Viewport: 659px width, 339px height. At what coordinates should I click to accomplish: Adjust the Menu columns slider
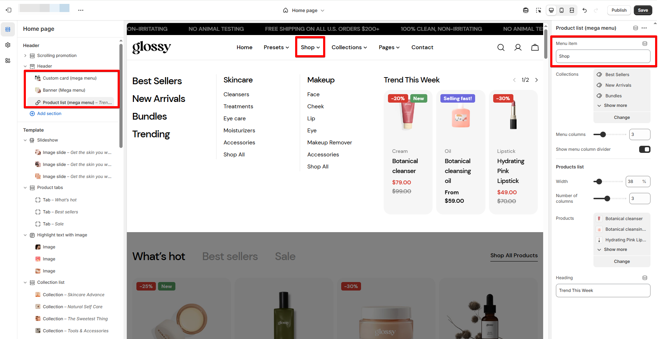click(603, 134)
